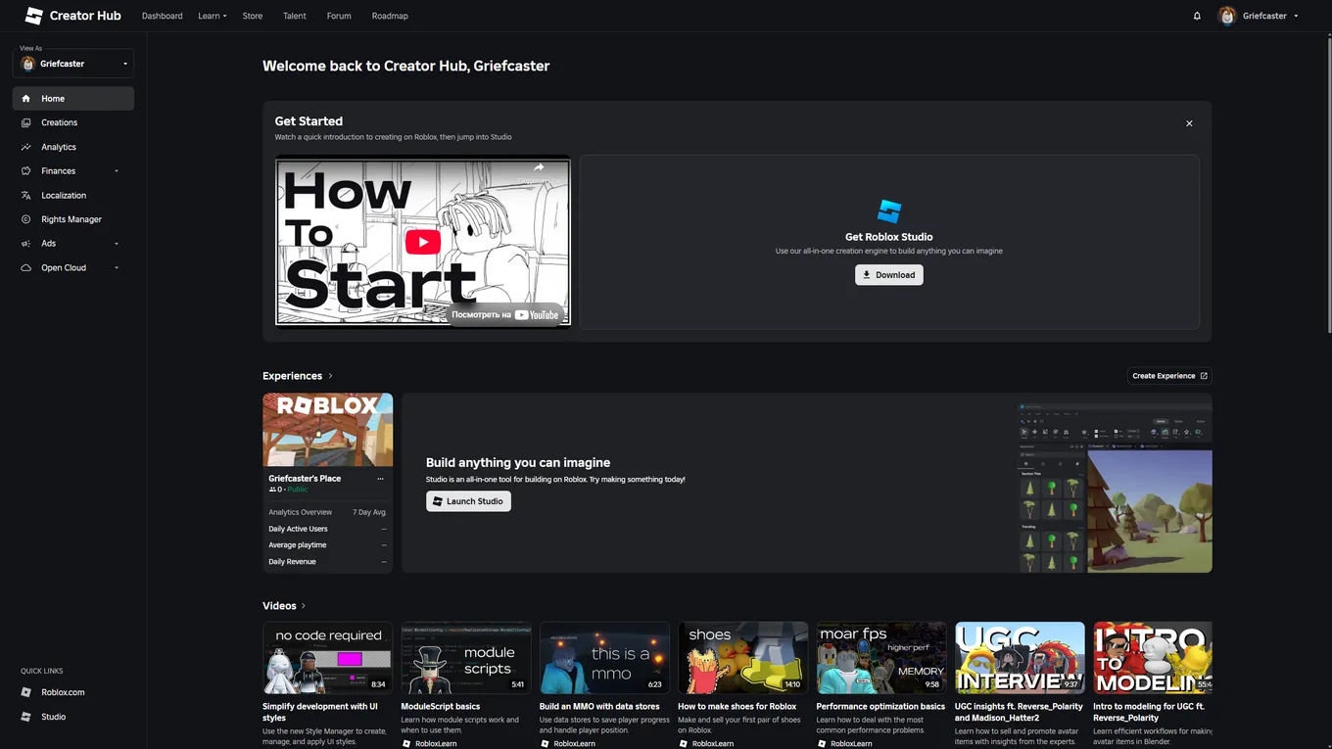Viewport: 1332px width, 749px height.
Task: Open the View As Griefcaster dropdown
Action: (x=73, y=64)
